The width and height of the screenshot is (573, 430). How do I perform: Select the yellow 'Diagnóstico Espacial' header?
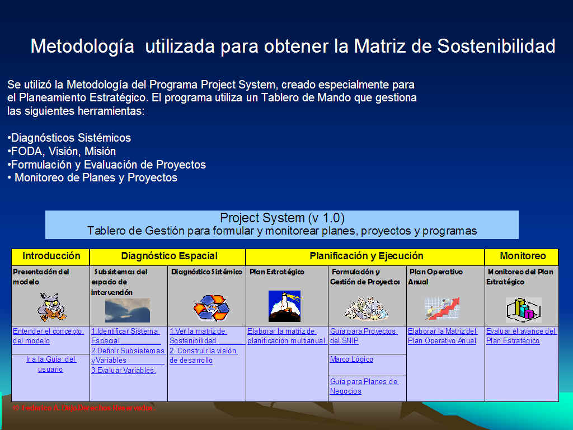[168, 257]
